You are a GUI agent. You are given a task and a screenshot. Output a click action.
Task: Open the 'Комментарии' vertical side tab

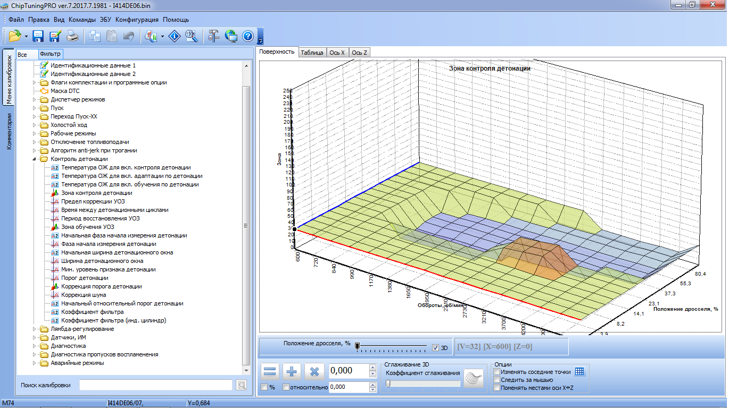9,131
